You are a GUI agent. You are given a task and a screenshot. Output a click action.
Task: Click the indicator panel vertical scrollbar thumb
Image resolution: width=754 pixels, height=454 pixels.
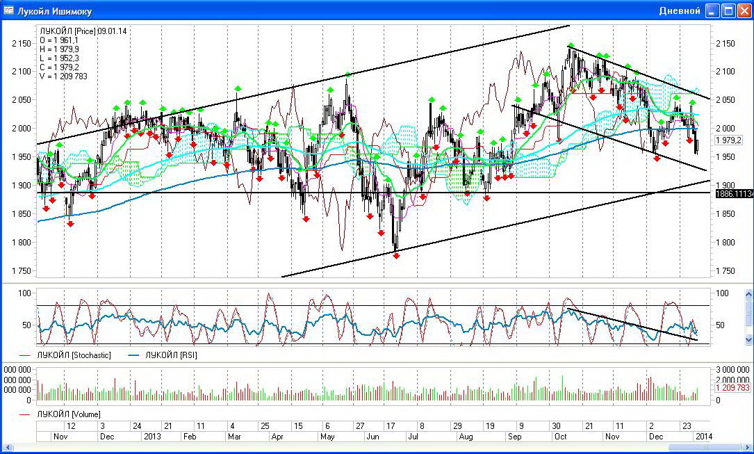pos(748,313)
